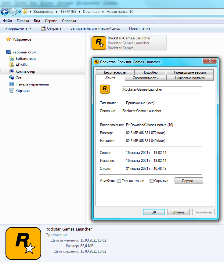This screenshot has width=224, height=262.
Task: Click the OK button
Action: click(154, 212)
